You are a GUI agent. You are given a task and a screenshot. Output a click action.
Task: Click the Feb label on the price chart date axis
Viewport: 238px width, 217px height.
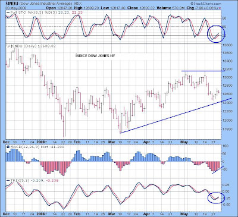click(x=77, y=142)
